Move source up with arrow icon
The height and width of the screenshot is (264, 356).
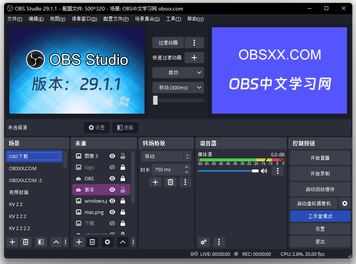tap(123, 242)
